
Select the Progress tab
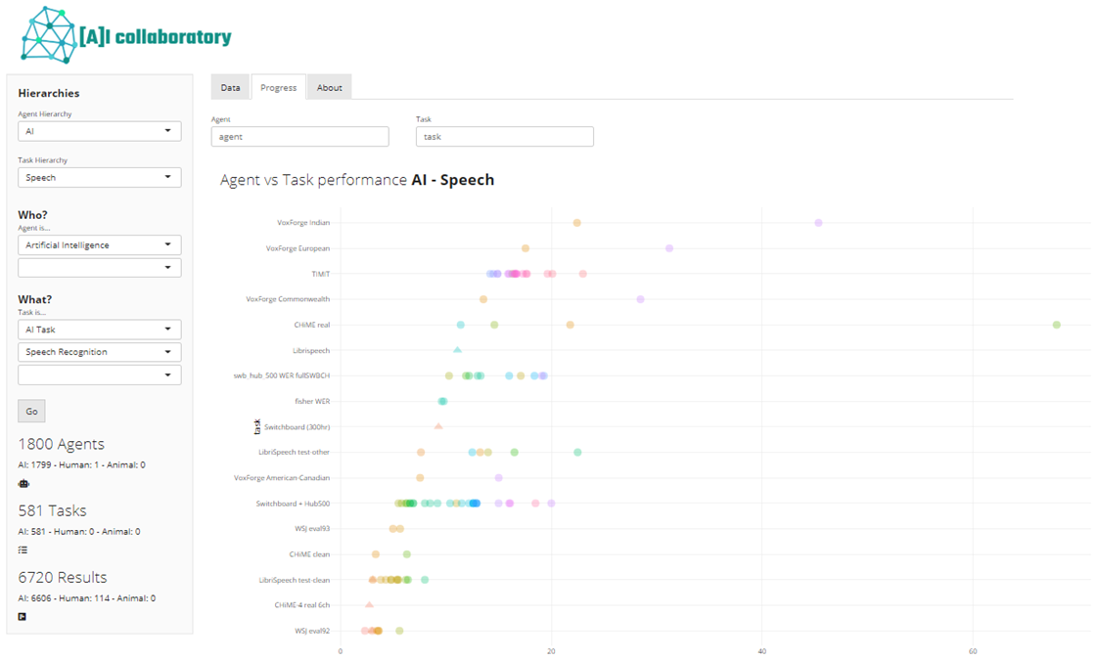coord(278,88)
